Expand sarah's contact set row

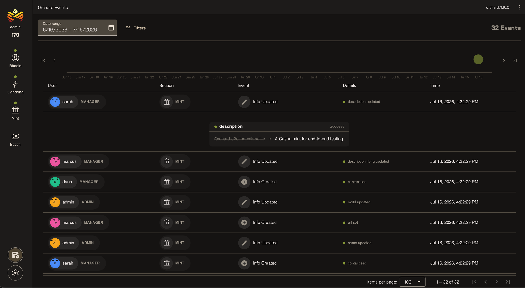click(279, 263)
